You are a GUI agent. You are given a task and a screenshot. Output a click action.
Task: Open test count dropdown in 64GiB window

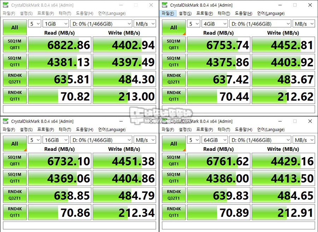pos(194,140)
